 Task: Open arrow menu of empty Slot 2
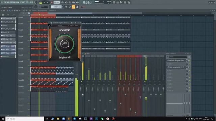167,64
